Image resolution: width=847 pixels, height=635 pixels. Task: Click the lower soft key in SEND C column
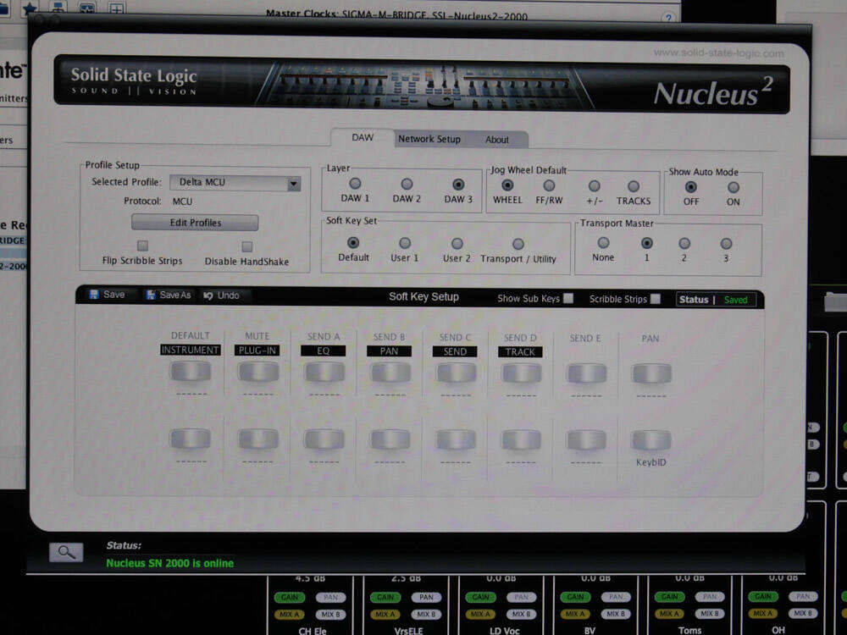[x=456, y=440]
